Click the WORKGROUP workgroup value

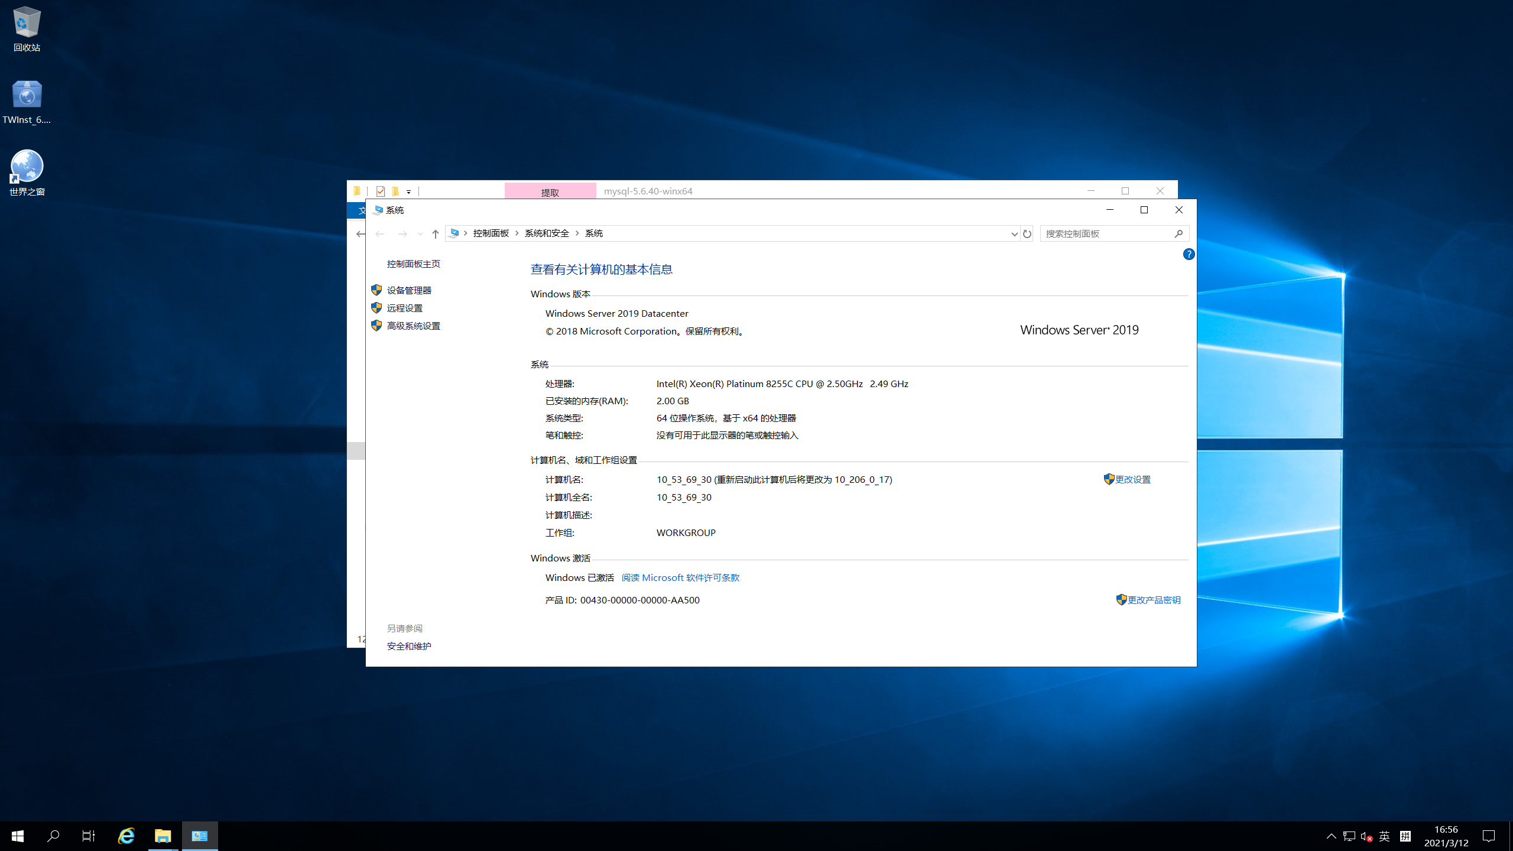tap(686, 532)
